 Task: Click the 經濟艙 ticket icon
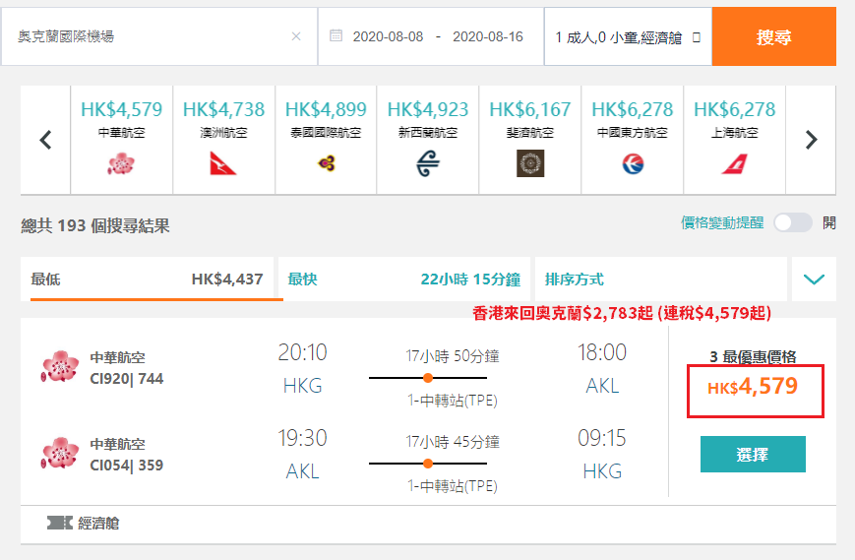click(x=59, y=523)
